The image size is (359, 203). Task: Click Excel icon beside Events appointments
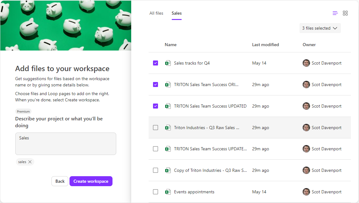tap(168, 192)
